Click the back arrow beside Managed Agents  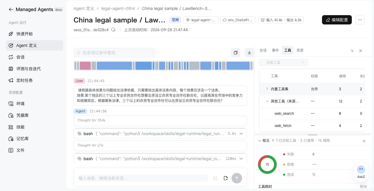click(x=11, y=9)
